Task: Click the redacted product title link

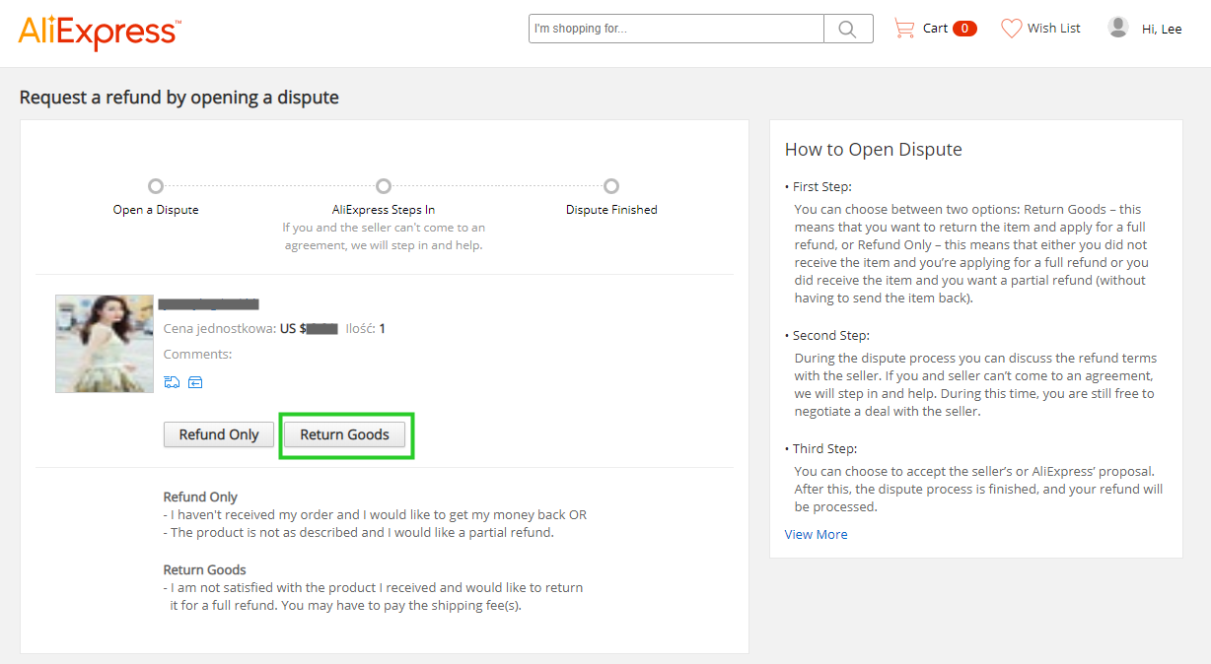Action: pos(209,303)
